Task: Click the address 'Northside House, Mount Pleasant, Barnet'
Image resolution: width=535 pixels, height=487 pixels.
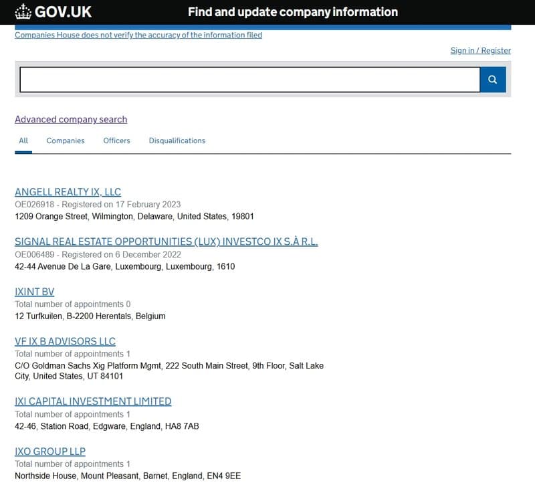Action: [x=128, y=476]
